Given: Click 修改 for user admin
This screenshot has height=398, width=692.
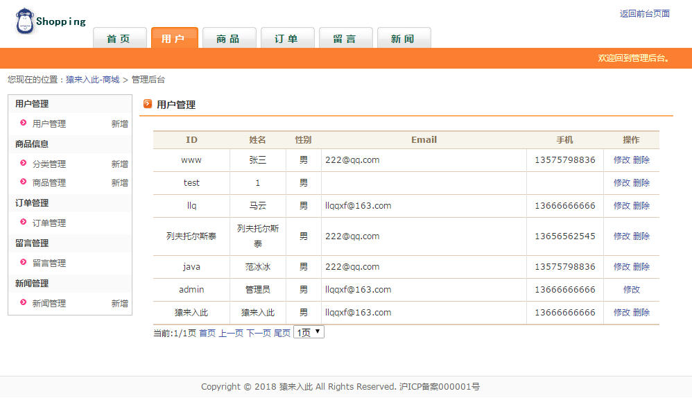Looking at the screenshot, I should [632, 289].
